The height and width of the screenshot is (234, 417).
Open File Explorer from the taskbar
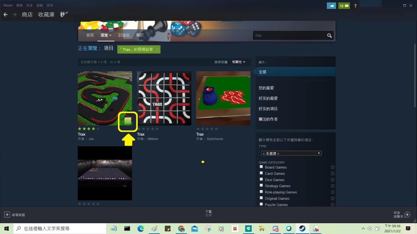[262, 228]
